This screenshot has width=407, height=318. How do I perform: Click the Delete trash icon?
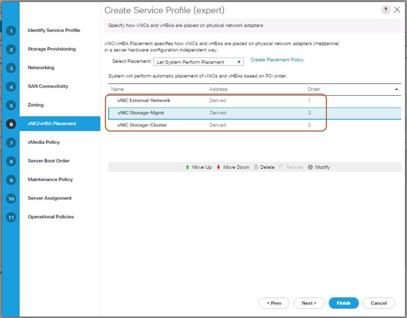click(x=256, y=167)
